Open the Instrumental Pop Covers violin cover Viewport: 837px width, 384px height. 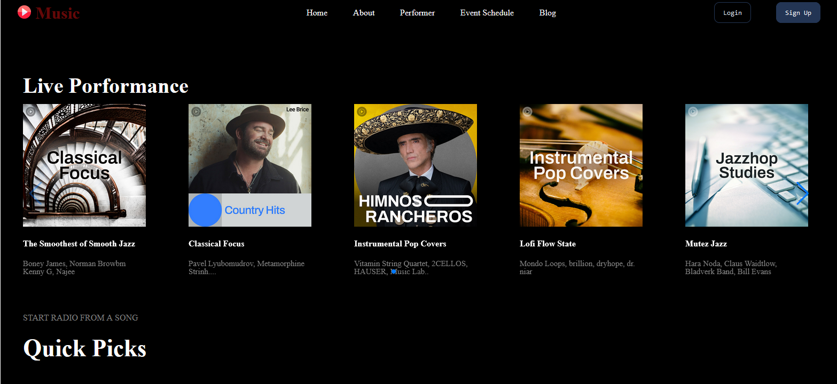pyautogui.click(x=581, y=165)
